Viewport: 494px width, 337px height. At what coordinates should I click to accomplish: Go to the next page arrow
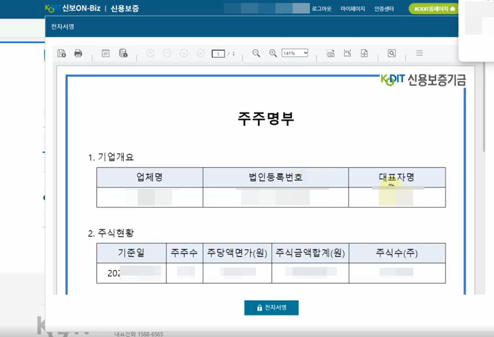[x=184, y=53]
